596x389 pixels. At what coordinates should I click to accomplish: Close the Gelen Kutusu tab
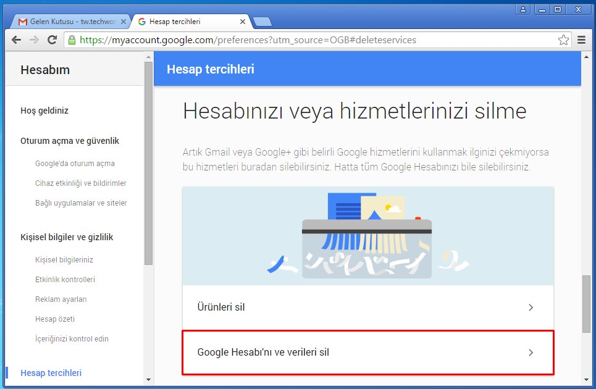coord(124,22)
